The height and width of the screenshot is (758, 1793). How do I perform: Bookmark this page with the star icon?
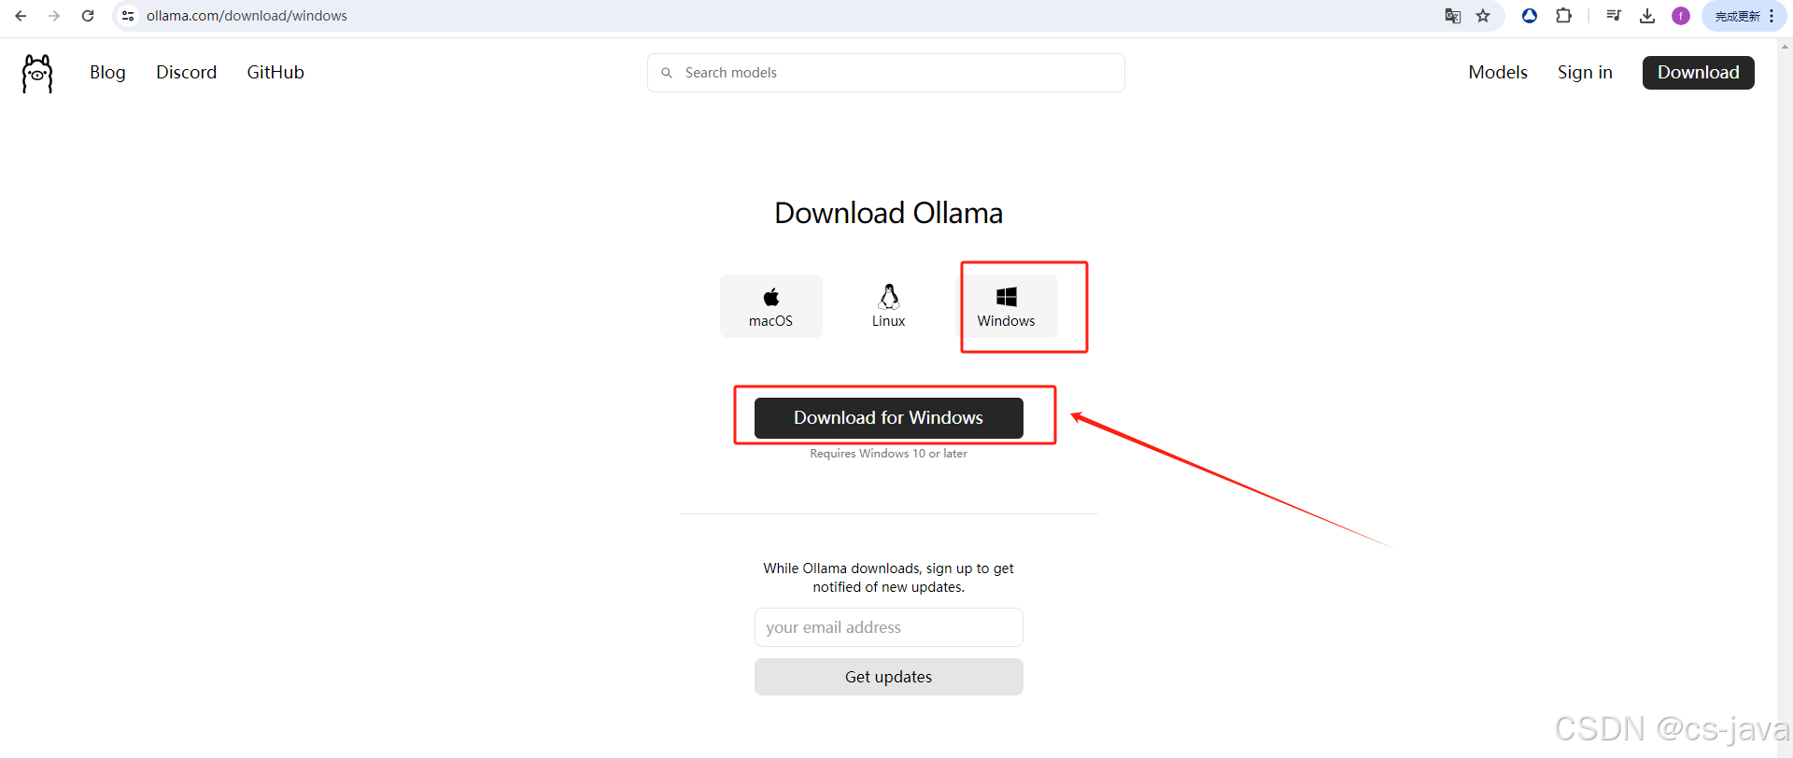coord(1483,16)
